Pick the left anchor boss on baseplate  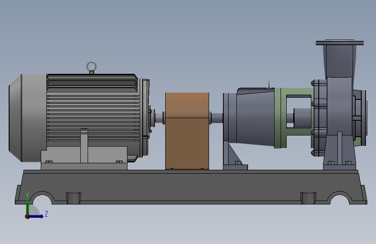coord(73,198)
